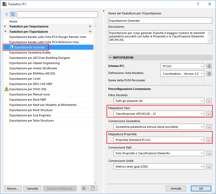Viewport: 216px width, 194px height.
Task: Click description scrollbar down arrow
Action: pyautogui.click(x=209, y=41)
